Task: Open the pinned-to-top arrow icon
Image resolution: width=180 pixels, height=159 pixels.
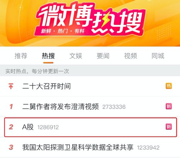Action: tap(11, 86)
